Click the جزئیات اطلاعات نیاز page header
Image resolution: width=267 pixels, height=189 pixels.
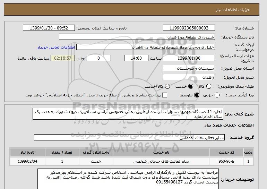[233, 10]
